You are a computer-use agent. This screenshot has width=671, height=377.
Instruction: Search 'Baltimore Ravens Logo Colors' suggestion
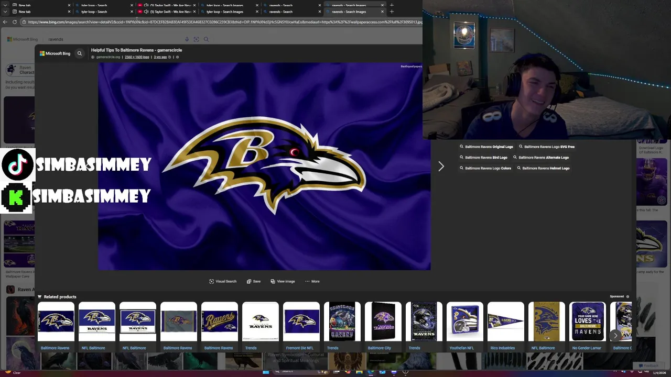coord(485,168)
